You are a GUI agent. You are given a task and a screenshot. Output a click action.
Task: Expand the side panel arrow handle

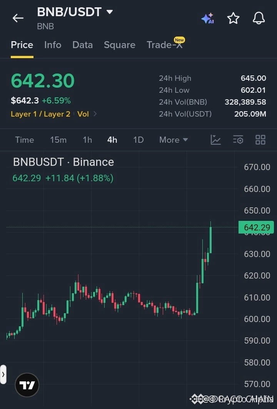(3, 375)
